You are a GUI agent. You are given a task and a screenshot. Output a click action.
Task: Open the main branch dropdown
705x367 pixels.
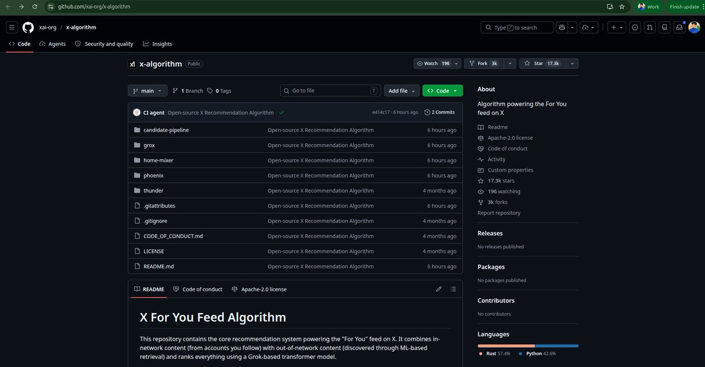click(x=147, y=91)
